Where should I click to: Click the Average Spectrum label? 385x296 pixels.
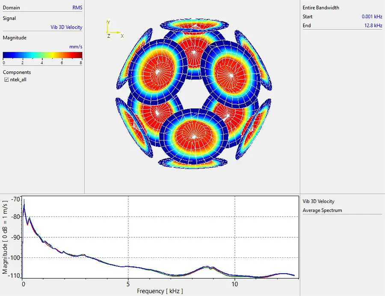coord(322,210)
